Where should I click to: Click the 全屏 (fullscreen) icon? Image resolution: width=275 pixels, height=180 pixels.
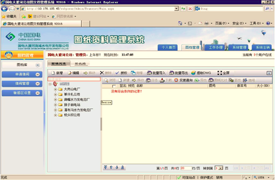coord(220,73)
